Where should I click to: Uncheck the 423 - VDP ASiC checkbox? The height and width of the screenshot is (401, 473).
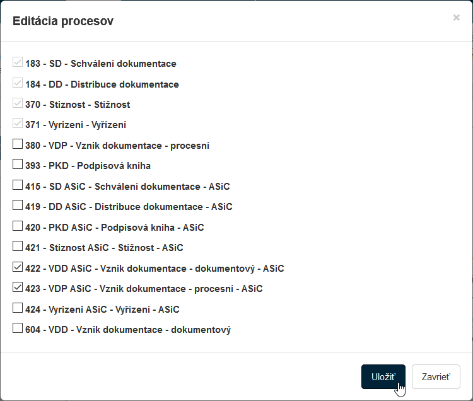coord(18,288)
